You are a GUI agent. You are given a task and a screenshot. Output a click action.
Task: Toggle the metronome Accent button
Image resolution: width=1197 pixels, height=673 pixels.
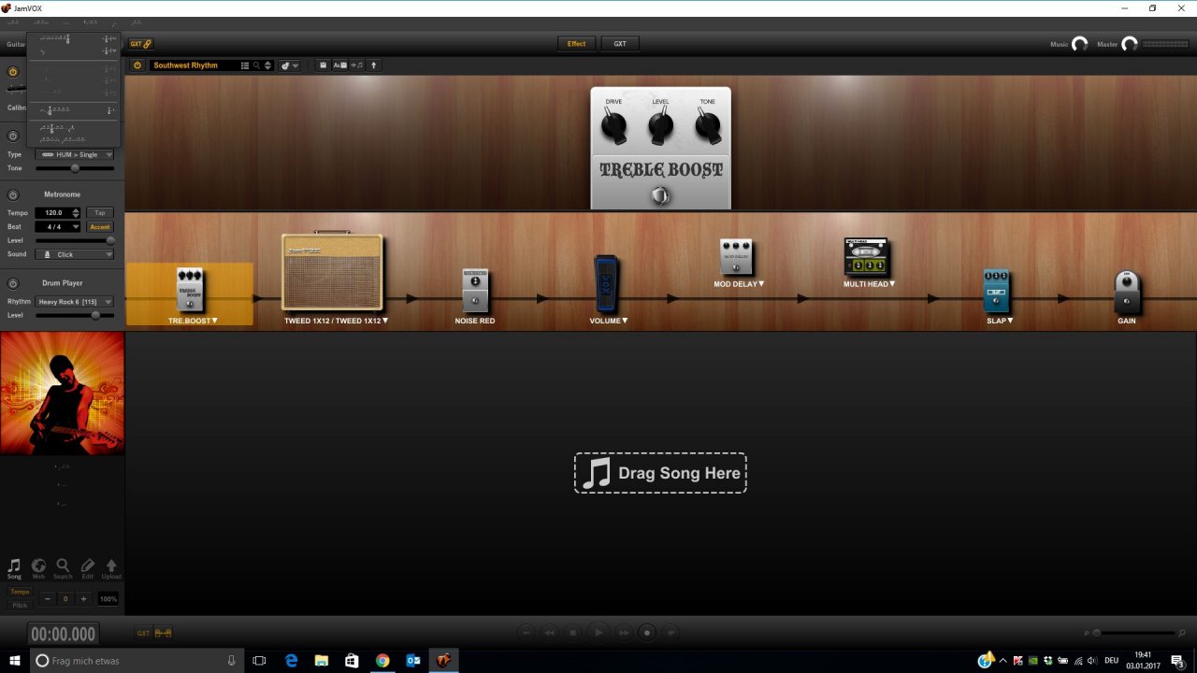(100, 227)
